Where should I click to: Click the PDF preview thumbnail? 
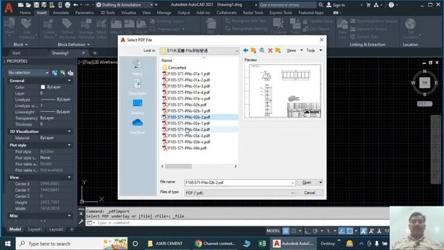[x=283, y=91]
